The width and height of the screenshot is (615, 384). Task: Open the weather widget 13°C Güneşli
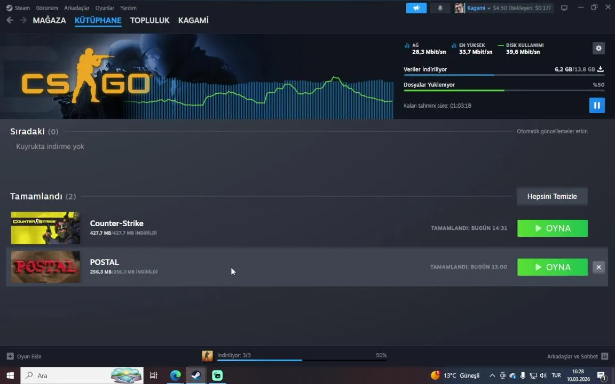455,375
